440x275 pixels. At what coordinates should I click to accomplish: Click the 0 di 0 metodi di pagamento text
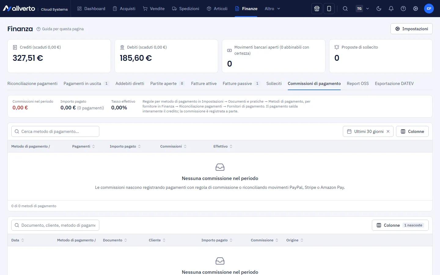[x=34, y=206]
